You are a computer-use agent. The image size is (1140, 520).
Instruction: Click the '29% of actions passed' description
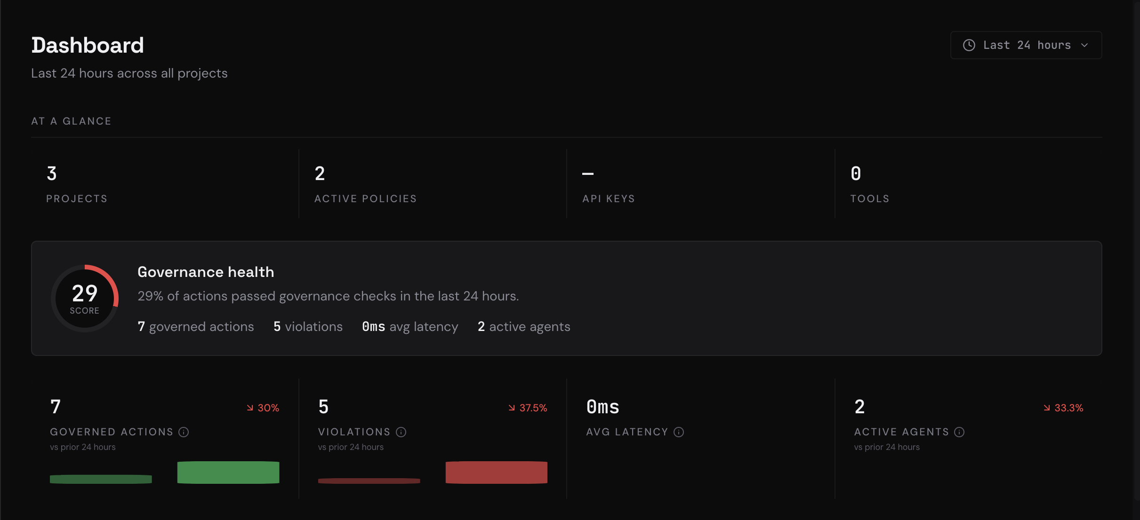pos(328,296)
